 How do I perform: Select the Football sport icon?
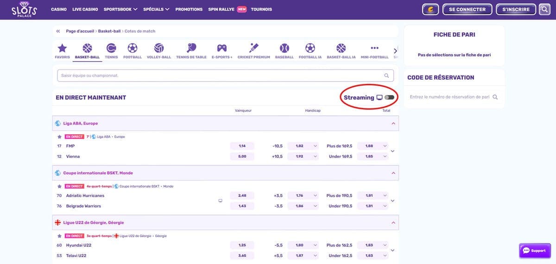pos(133,51)
